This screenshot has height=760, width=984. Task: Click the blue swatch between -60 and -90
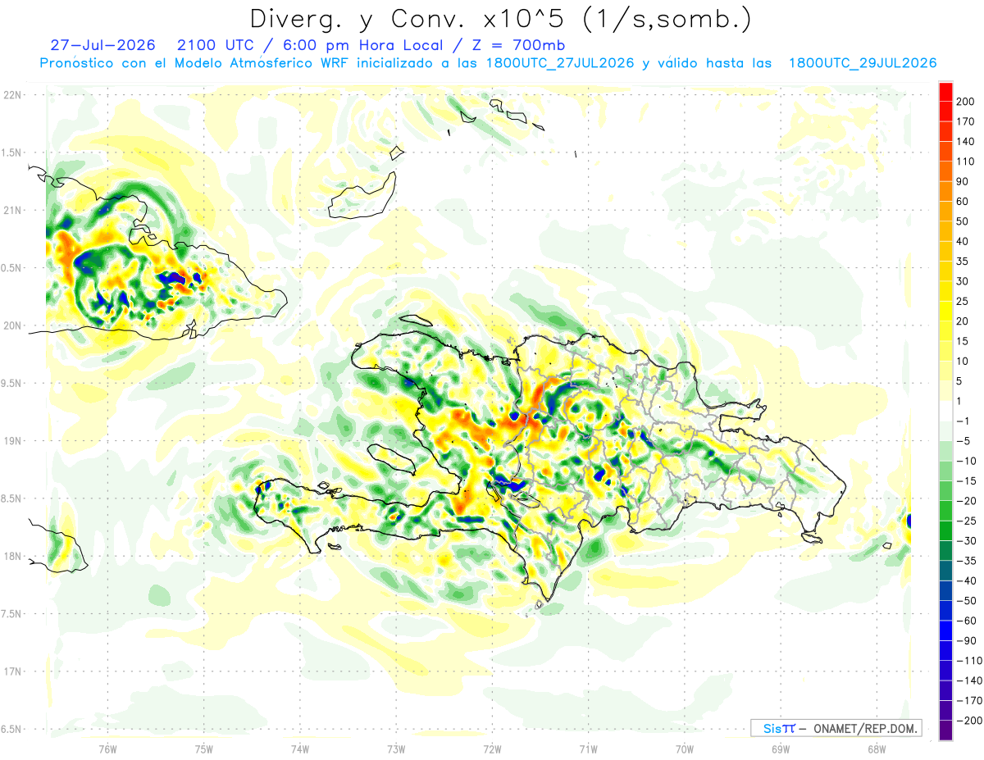945,630
